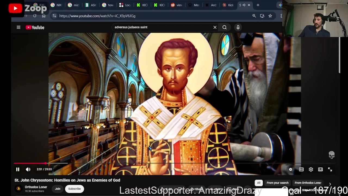
Task: Click the video title text
Action: (67, 180)
